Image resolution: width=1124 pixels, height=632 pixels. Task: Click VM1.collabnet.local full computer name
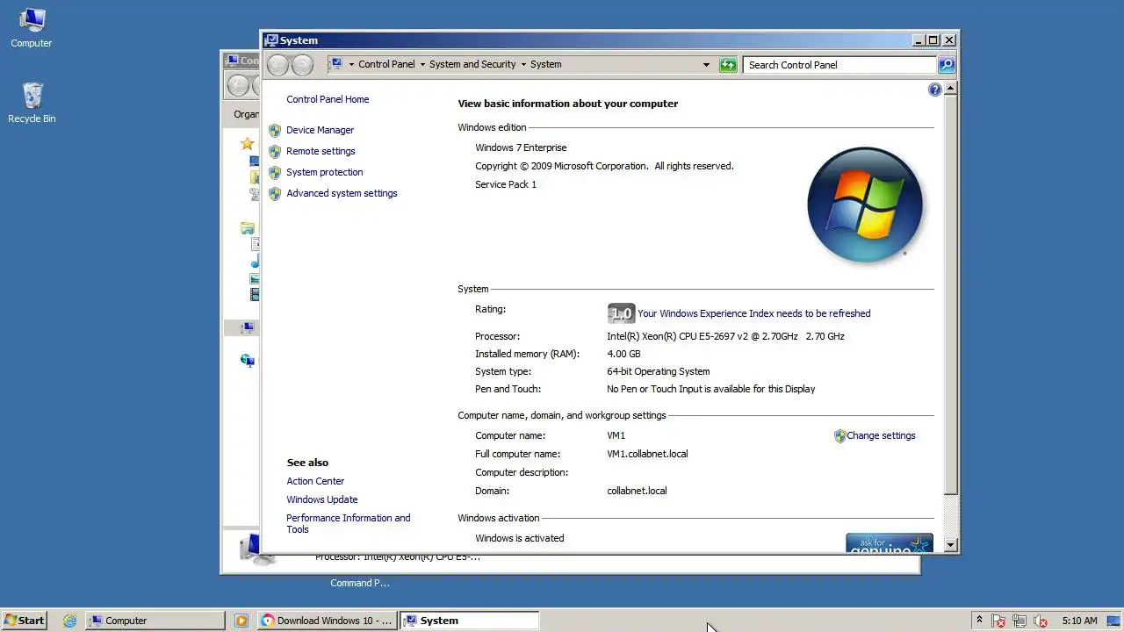click(647, 454)
